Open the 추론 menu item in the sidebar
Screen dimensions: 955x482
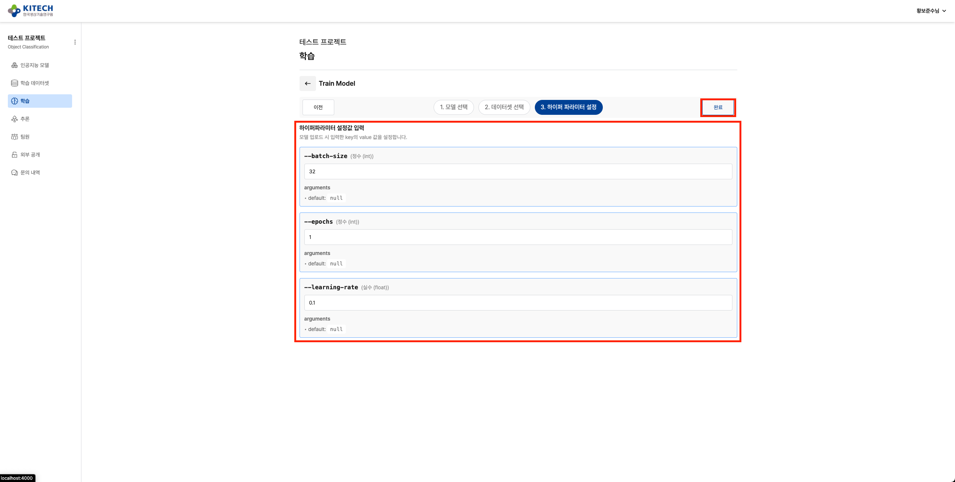coord(25,119)
